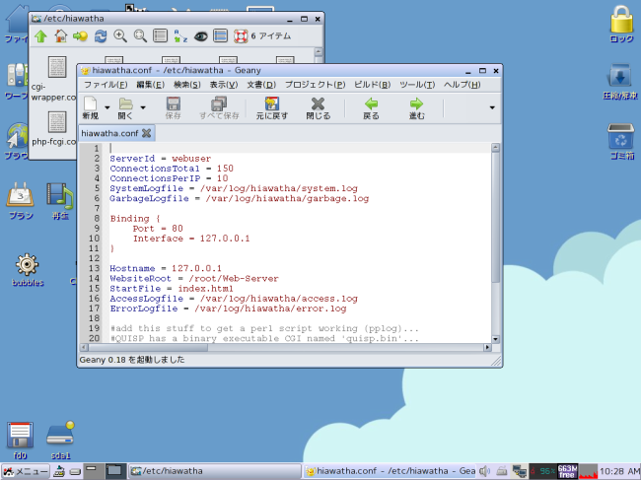641x480 pixels.
Task: Click the horizontal scrollbar thumb in Geany
Action: coord(148,348)
